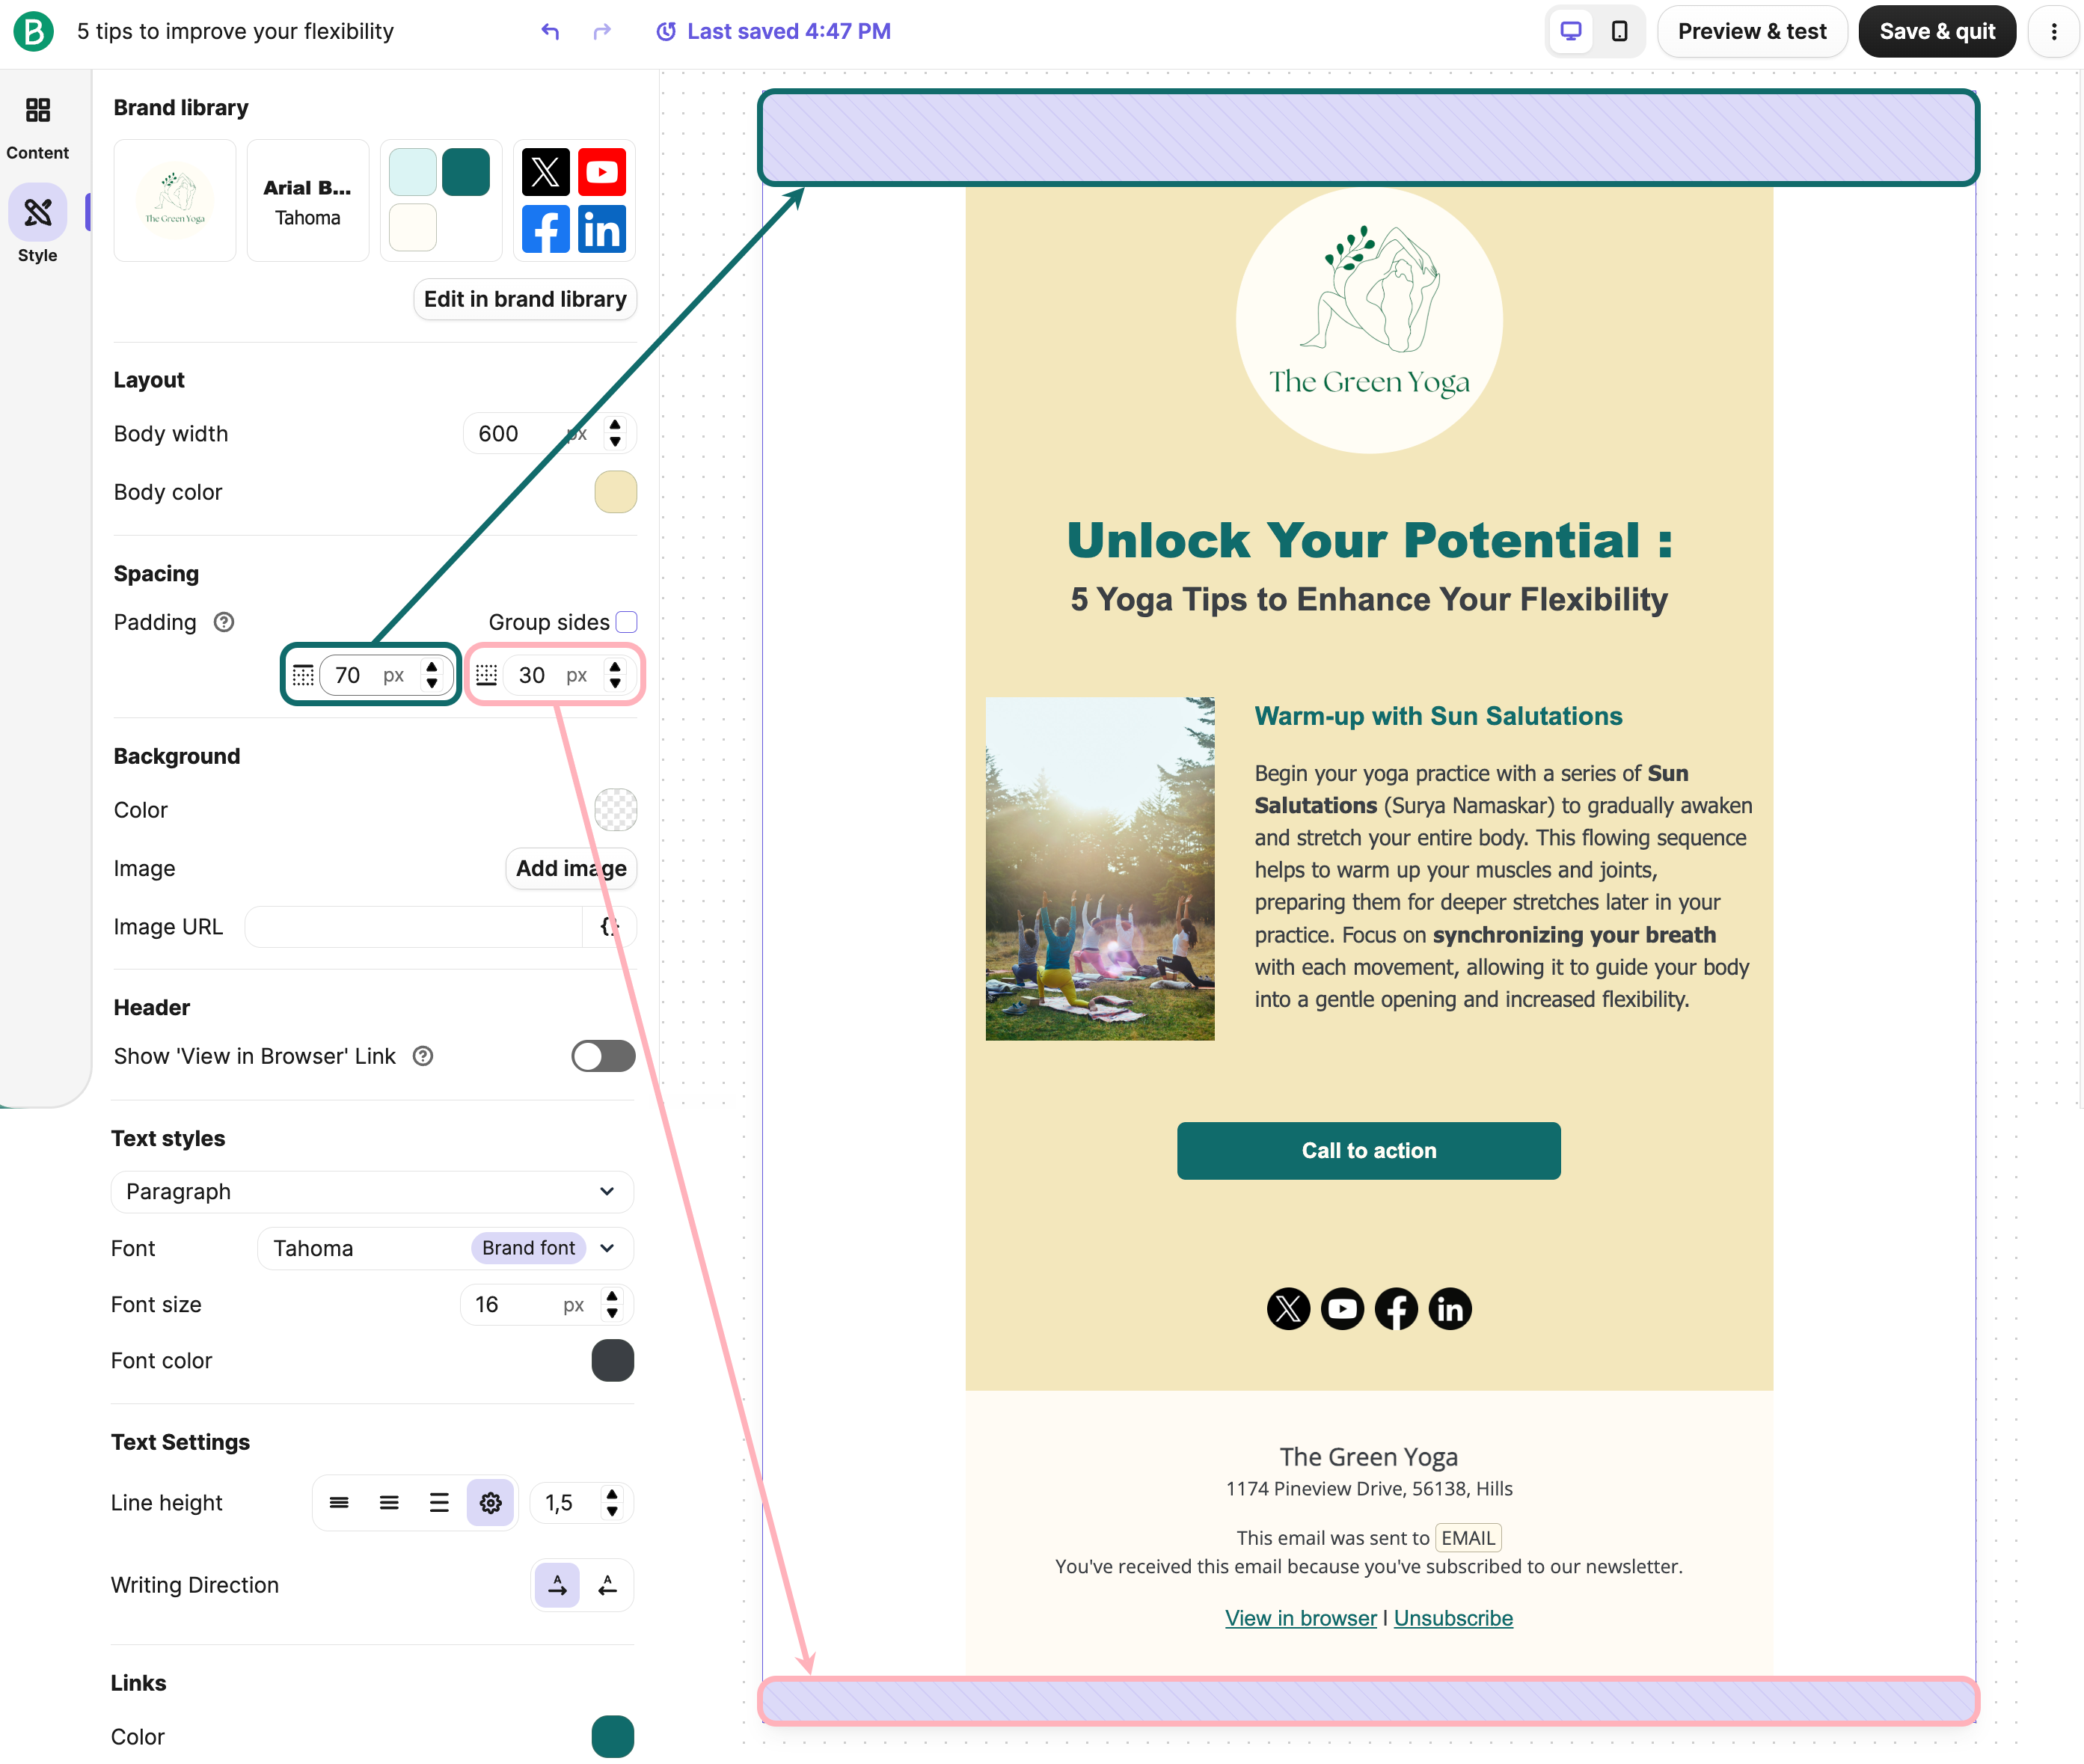Screen dimensions: 2084x1764
Task: Click the Padding help question icon
Action: pyautogui.click(x=224, y=622)
